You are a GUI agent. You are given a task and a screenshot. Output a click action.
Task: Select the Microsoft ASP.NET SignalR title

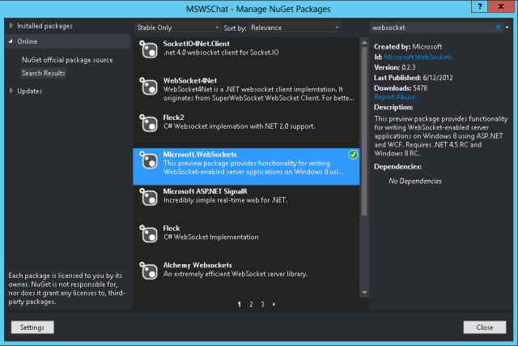pos(205,191)
